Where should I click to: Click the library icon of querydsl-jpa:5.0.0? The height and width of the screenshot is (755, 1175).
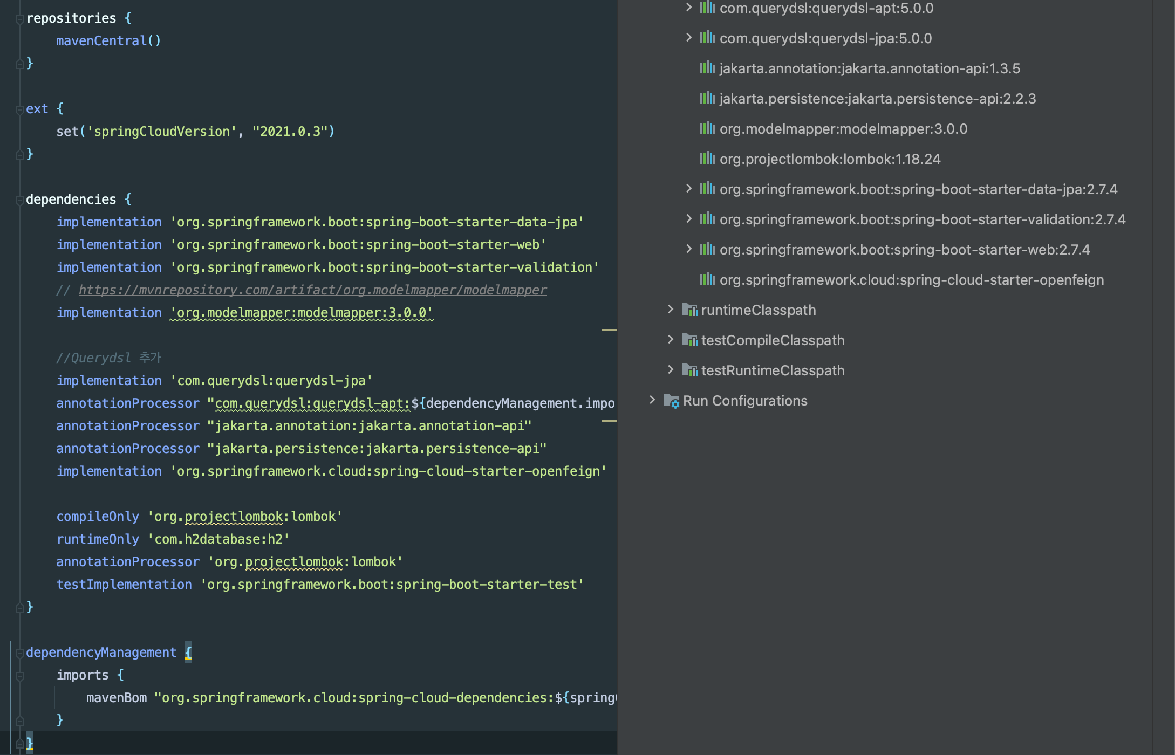707,38
